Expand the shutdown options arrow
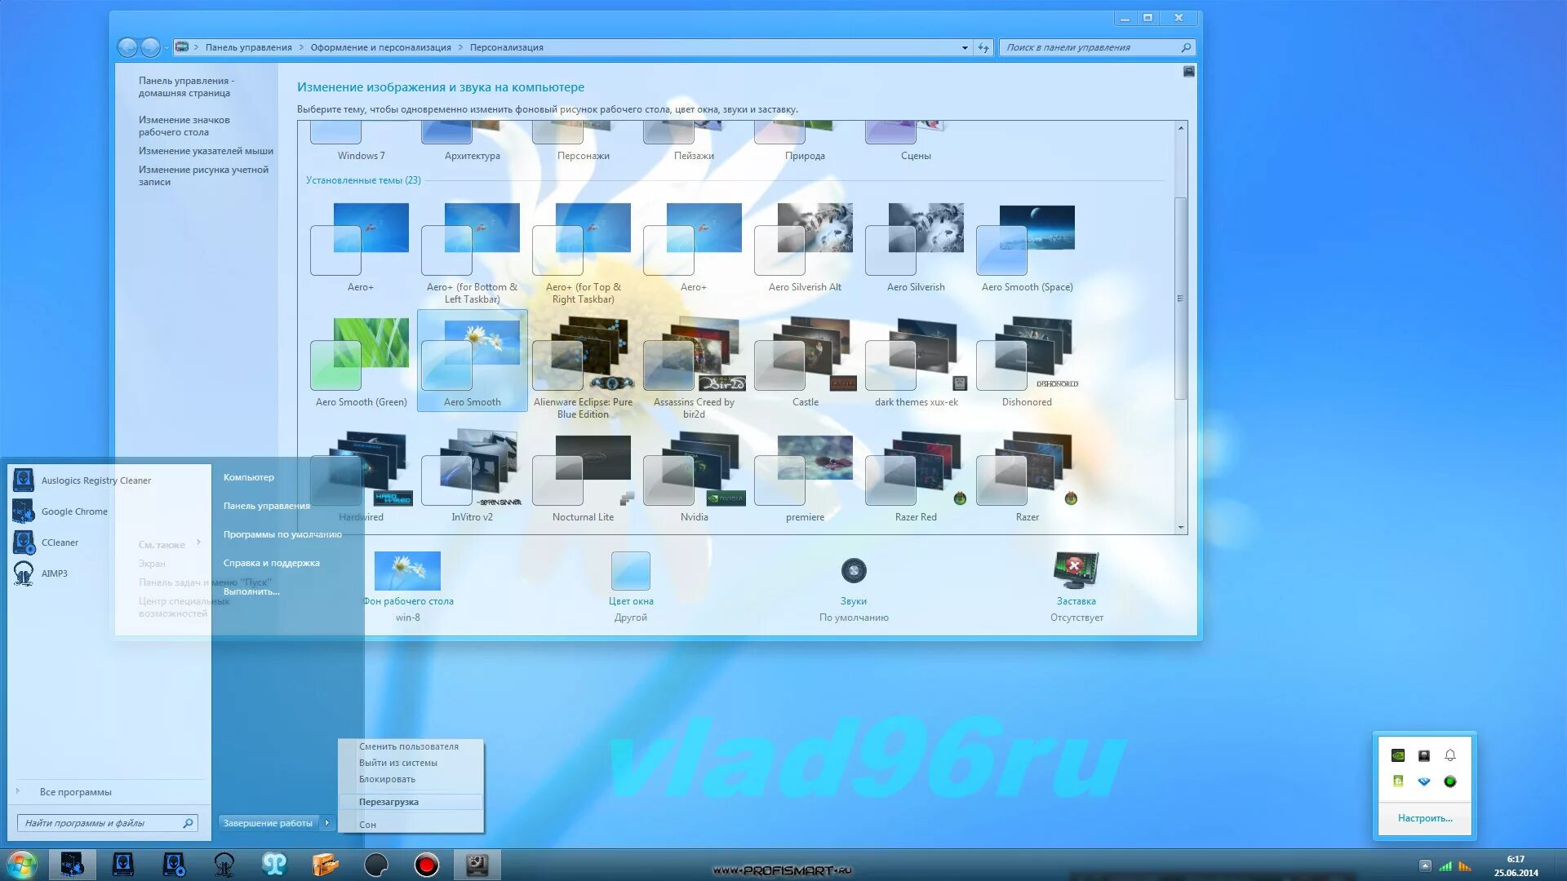 (x=326, y=823)
